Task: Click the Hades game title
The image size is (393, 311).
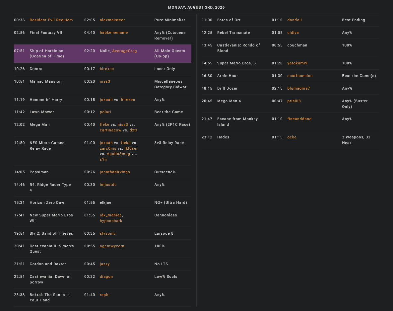Action: tap(223, 137)
